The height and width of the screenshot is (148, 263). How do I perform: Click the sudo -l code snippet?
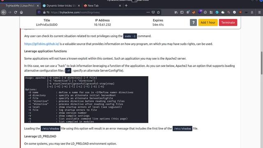coord(130,36)
